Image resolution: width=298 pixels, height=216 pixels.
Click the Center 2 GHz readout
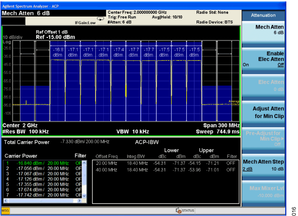tap(20, 125)
